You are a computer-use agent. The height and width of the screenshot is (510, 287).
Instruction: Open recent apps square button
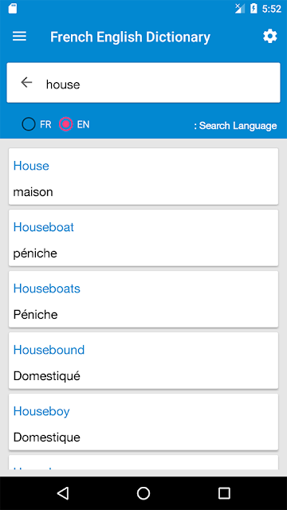coord(224,493)
